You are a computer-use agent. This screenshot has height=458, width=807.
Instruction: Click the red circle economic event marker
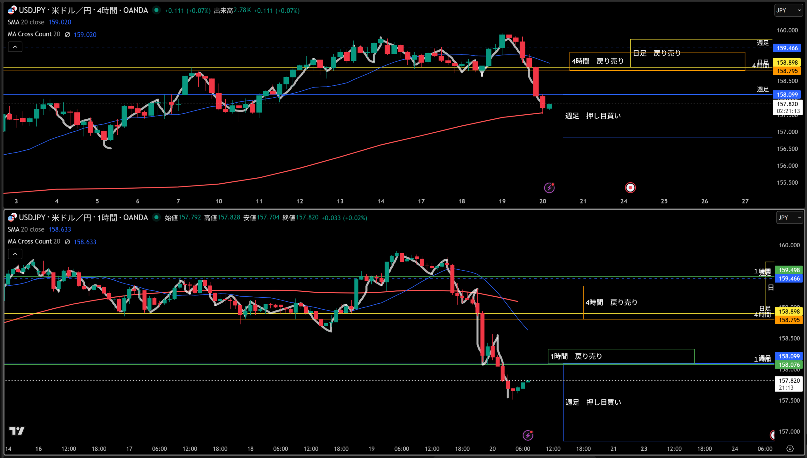point(630,188)
